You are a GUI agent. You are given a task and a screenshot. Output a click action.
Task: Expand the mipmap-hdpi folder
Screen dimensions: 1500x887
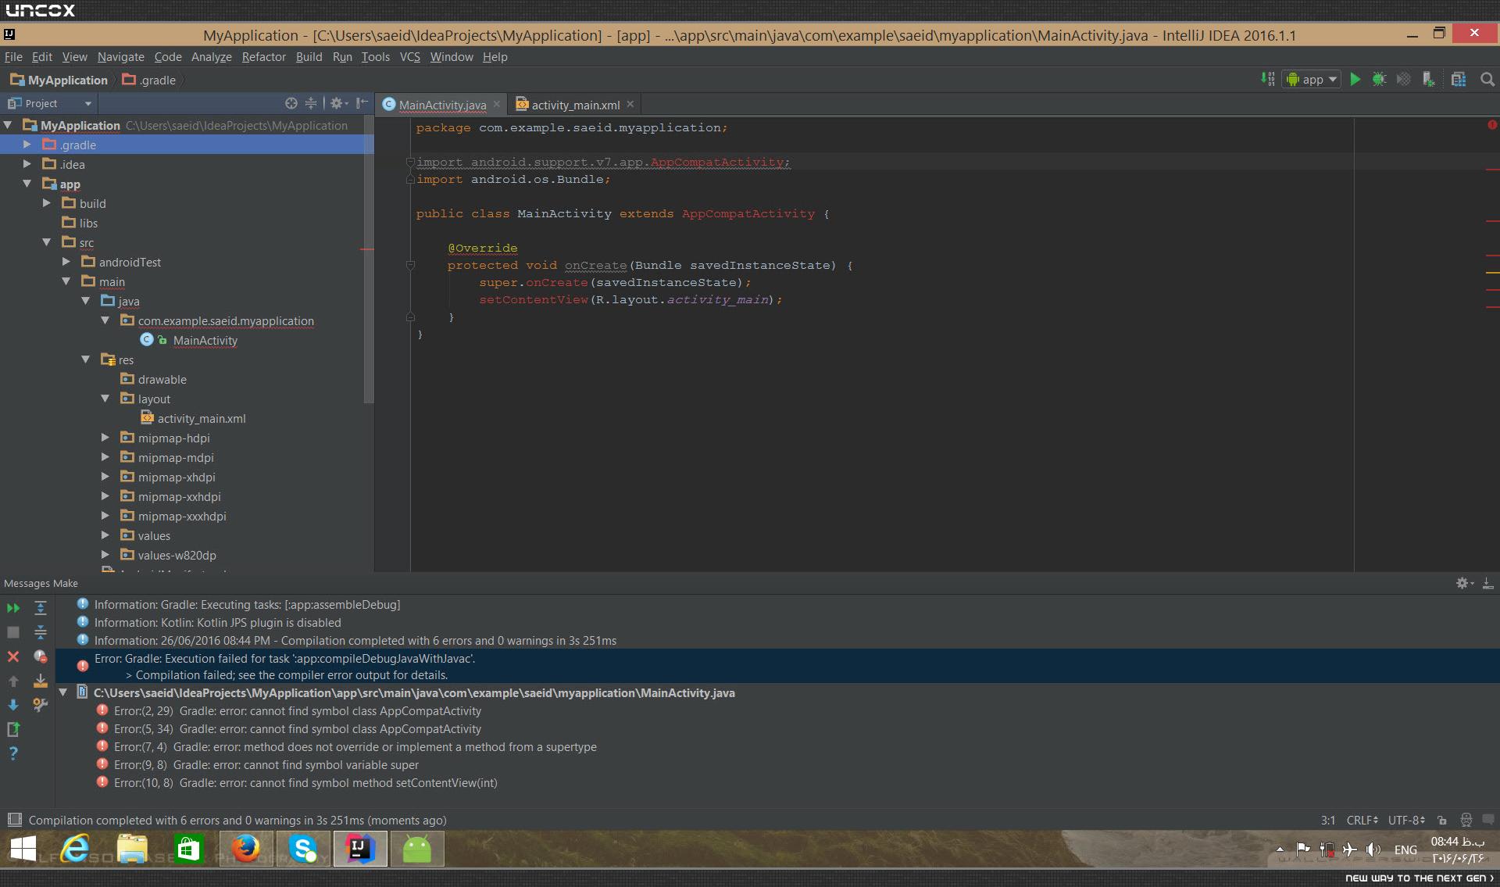(105, 438)
